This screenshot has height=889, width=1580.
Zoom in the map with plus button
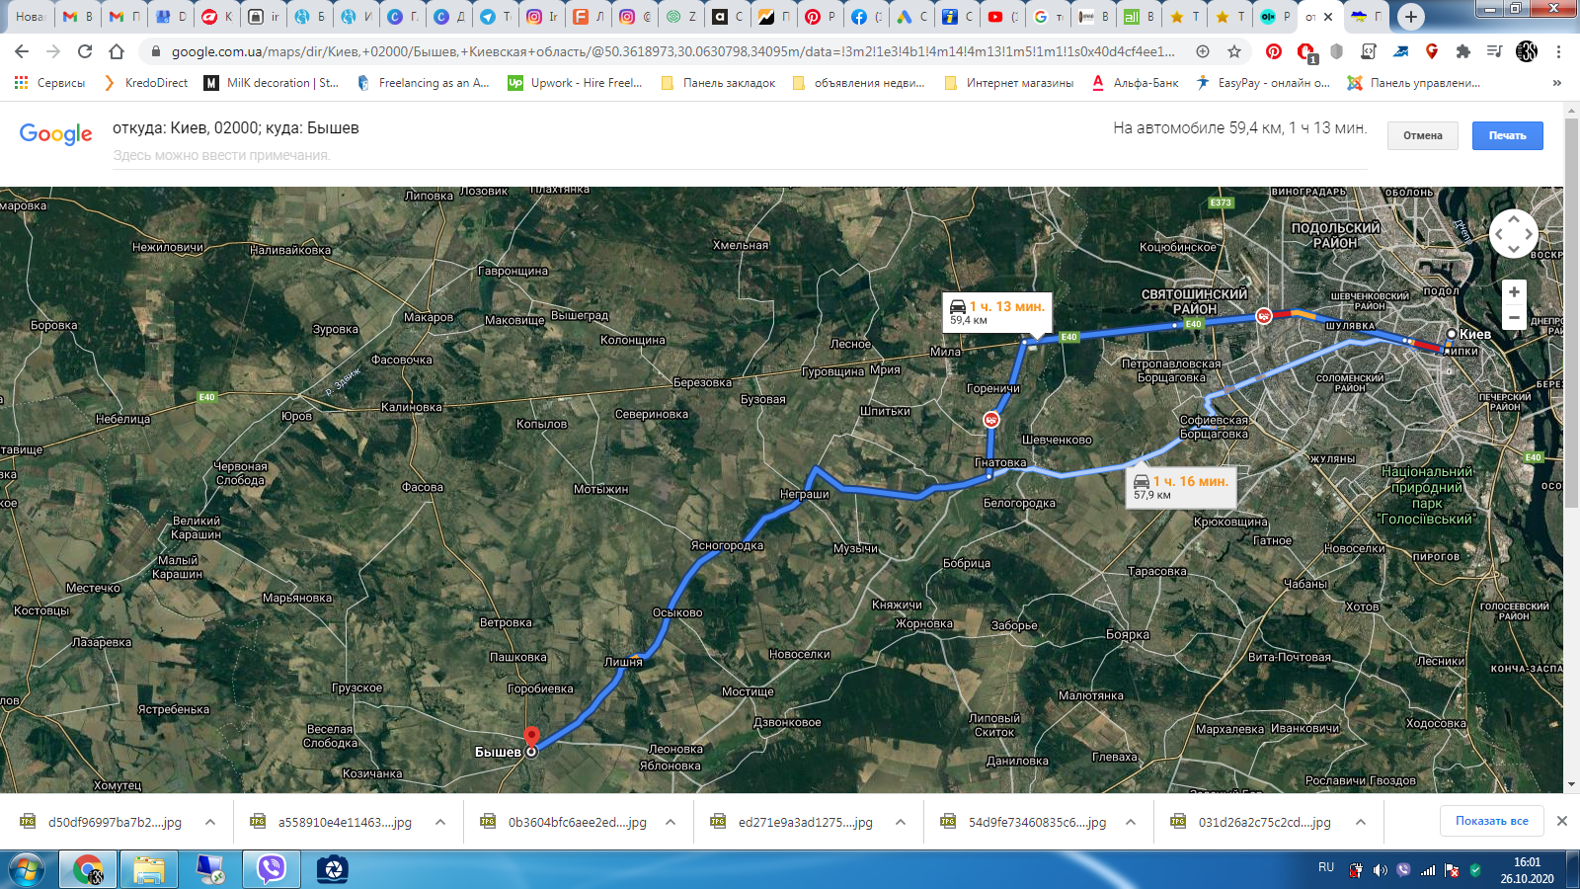tap(1514, 292)
